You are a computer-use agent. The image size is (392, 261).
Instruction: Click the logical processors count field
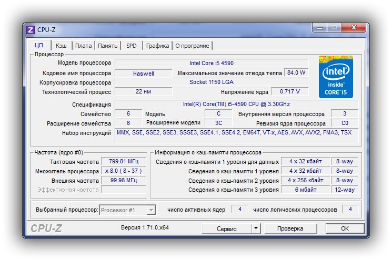pyautogui.click(x=350, y=209)
